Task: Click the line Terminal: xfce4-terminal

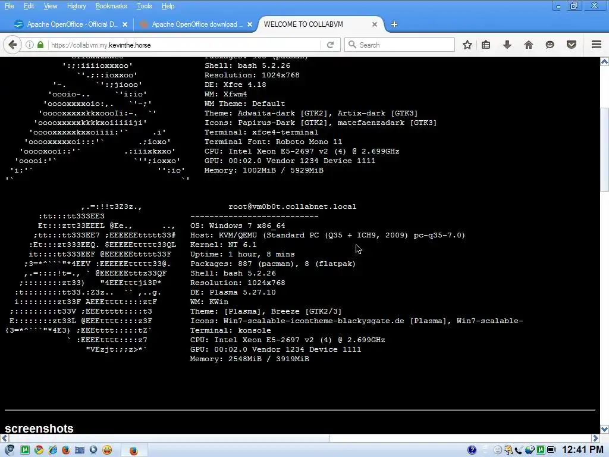Action: (x=261, y=132)
